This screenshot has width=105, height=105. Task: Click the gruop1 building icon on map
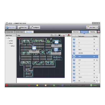[56, 42]
